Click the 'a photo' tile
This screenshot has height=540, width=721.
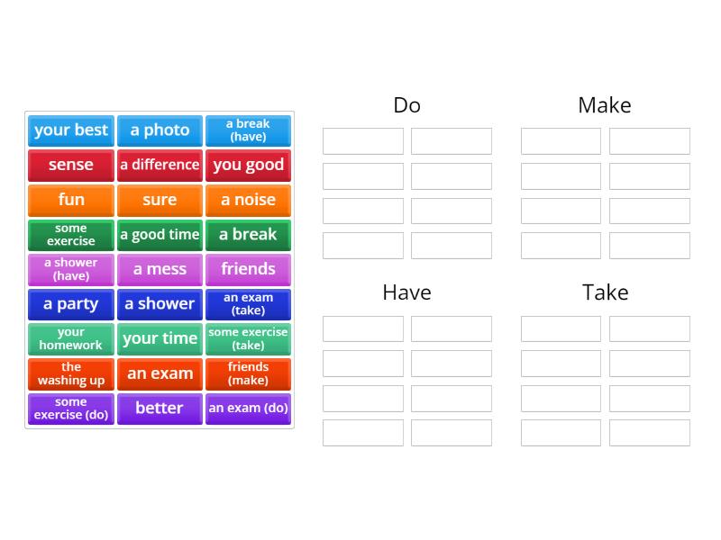(x=160, y=130)
